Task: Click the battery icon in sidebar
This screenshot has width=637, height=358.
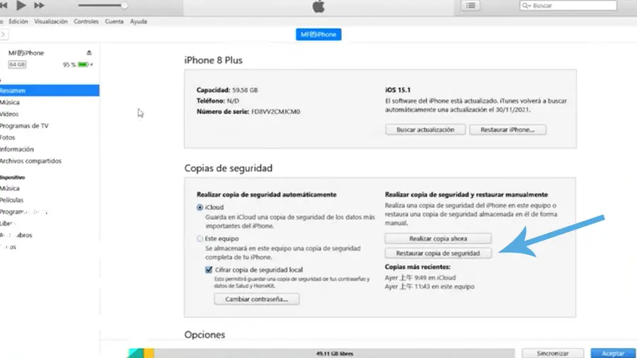Action: point(84,64)
